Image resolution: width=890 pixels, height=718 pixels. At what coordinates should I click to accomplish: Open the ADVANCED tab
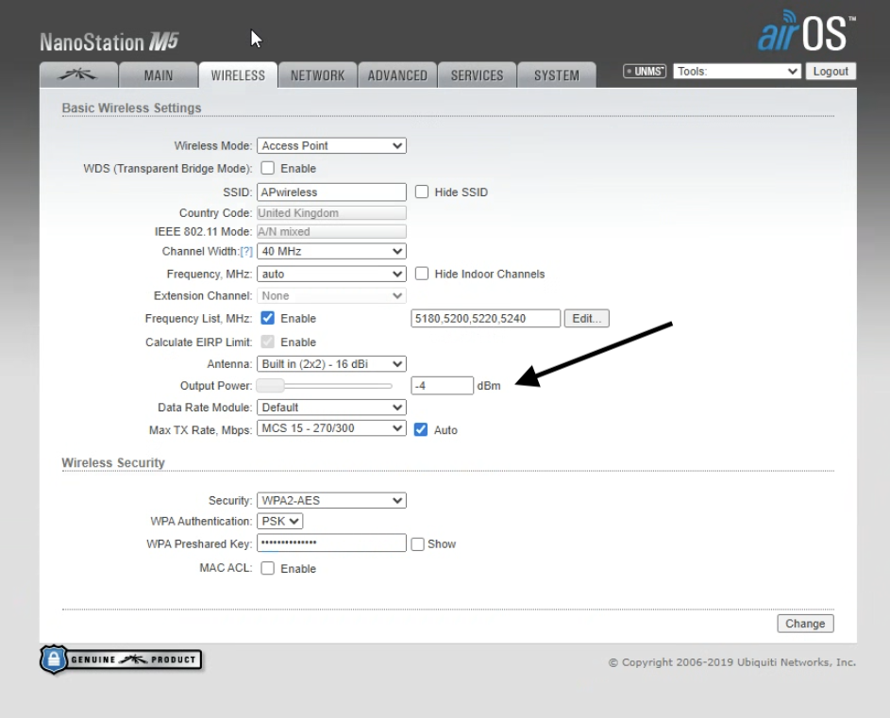[397, 75]
